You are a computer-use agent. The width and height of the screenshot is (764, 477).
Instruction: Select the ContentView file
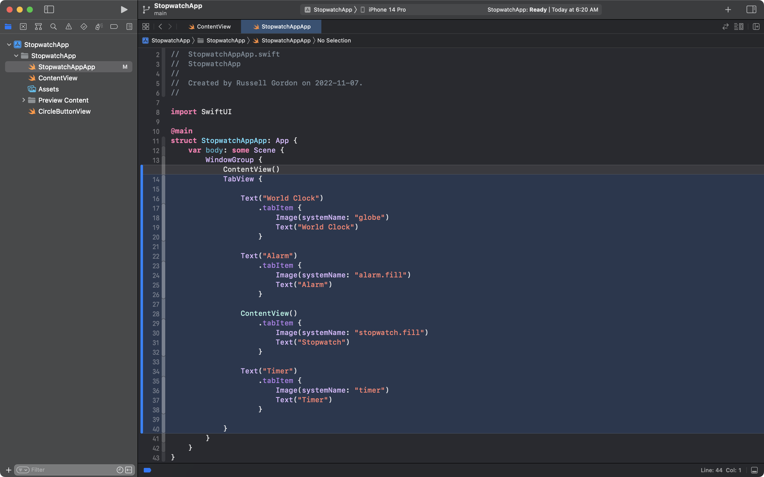pos(58,78)
